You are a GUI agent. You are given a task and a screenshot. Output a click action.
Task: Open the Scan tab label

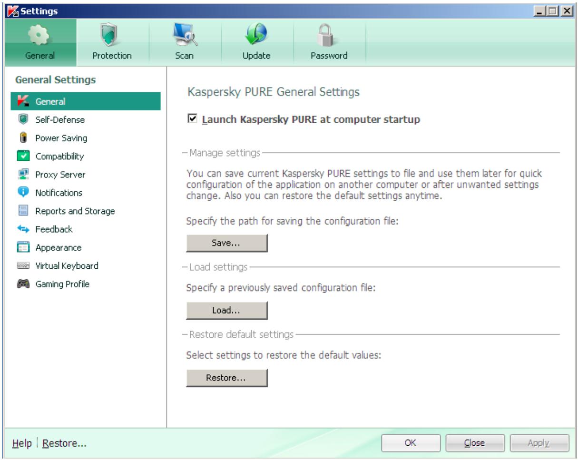tap(184, 56)
